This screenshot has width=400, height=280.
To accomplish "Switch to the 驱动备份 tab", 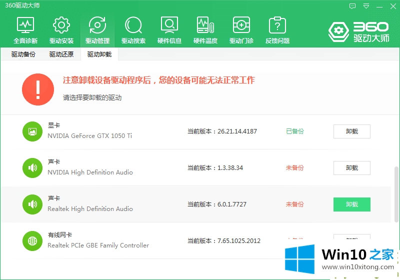I will pyautogui.click(x=23, y=54).
